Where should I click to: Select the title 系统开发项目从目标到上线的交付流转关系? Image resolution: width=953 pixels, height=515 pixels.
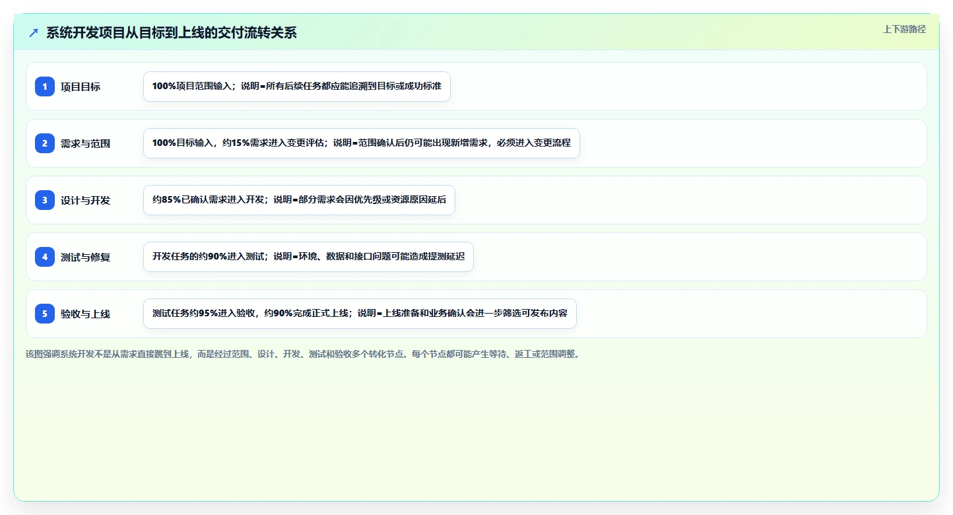coord(172,33)
